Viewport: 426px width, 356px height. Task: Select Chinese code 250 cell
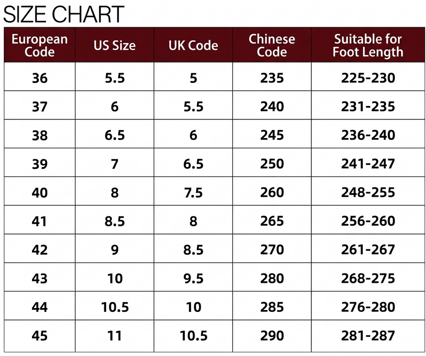(x=272, y=163)
